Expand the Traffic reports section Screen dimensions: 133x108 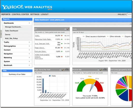coord(17,42)
